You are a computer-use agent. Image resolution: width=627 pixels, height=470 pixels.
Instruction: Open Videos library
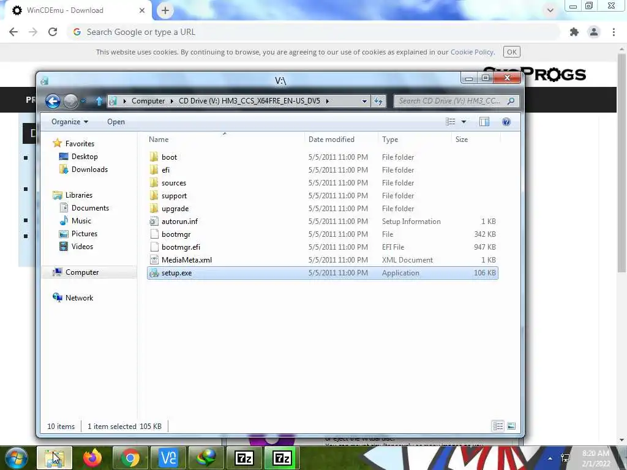[x=82, y=247]
